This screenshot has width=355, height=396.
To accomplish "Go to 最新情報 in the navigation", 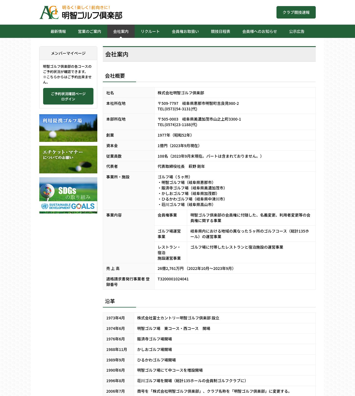I will click(x=58, y=31).
